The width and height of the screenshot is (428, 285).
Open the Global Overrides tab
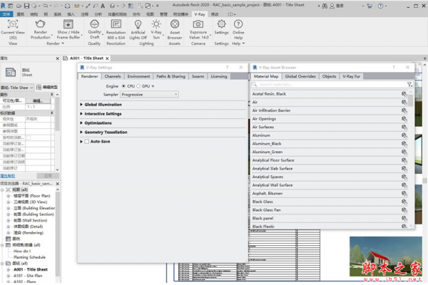click(x=300, y=76)
